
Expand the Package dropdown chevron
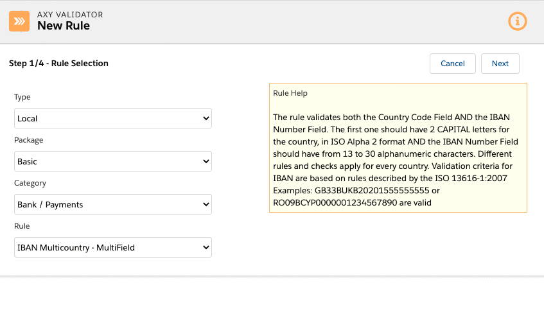[206, 161]
